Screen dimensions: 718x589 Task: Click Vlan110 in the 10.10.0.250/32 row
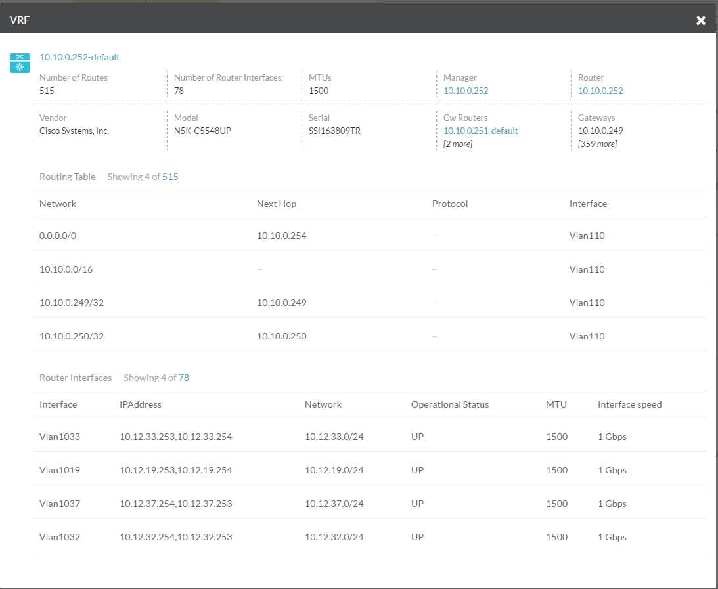(587, 336)
